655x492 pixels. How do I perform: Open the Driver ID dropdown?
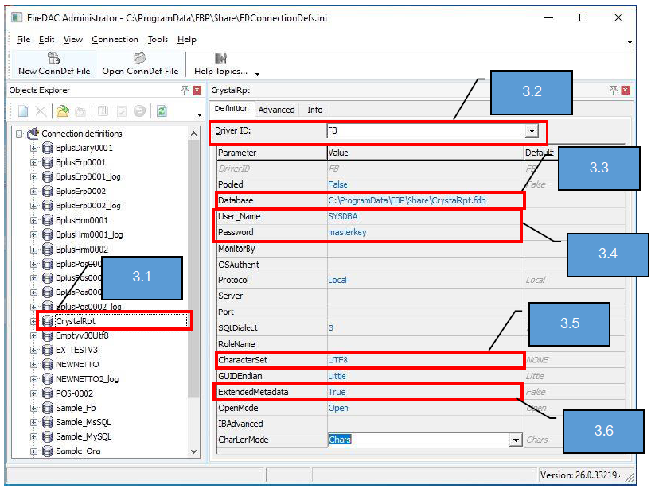(531, 130)
